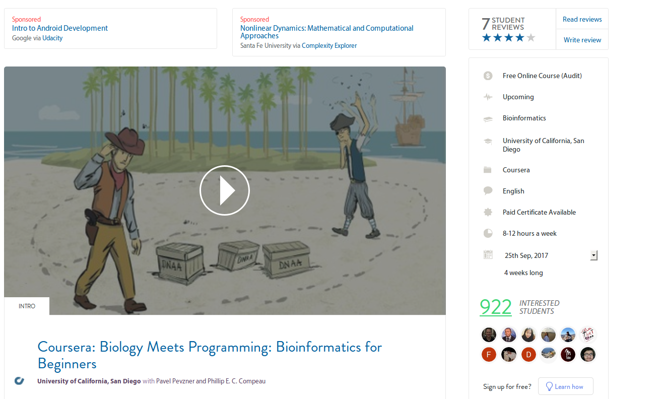Click the 922 interested students count

496,307
